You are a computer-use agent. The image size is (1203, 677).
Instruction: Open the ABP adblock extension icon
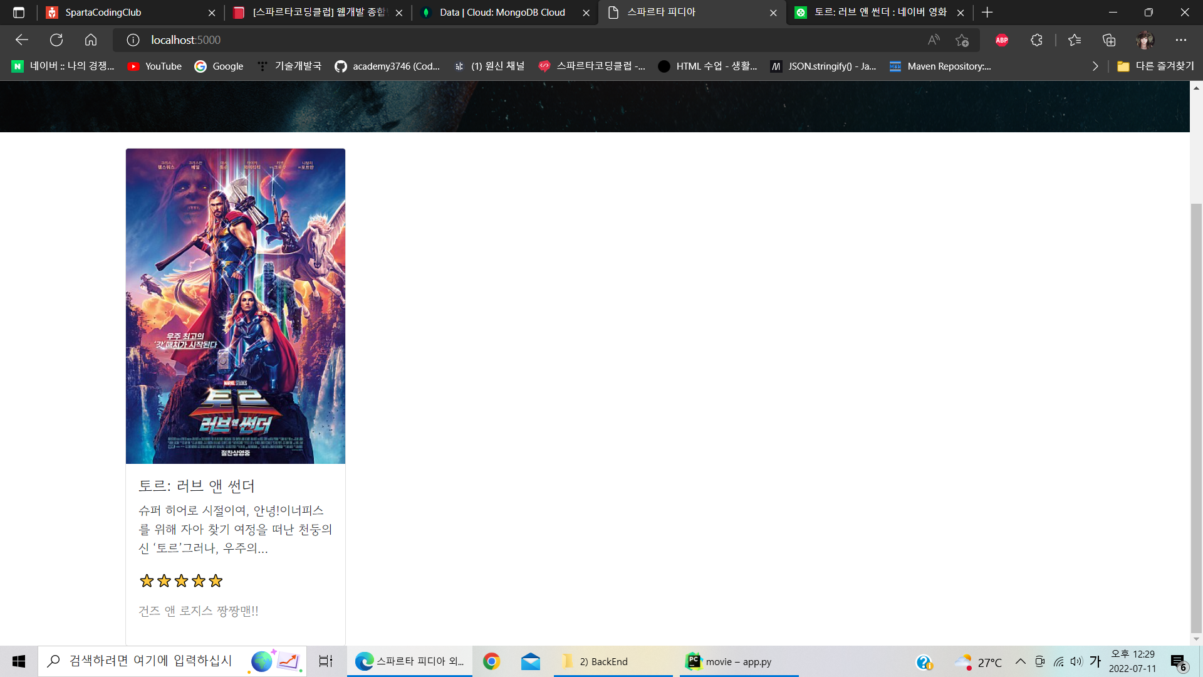(1002, 40)
